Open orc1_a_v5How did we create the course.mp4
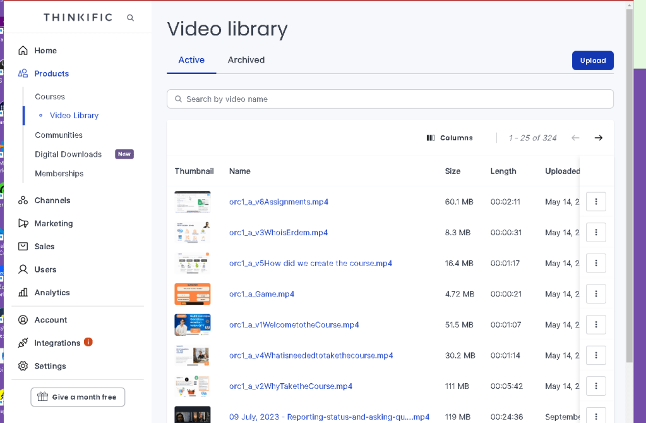 click(x=311, y=263)
